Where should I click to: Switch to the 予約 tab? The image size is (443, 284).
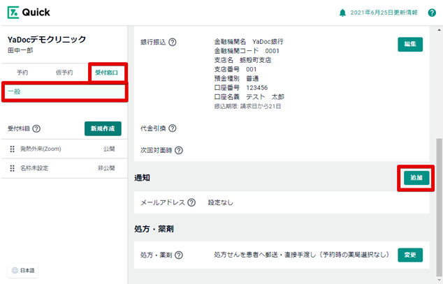(x=22, y=72)
